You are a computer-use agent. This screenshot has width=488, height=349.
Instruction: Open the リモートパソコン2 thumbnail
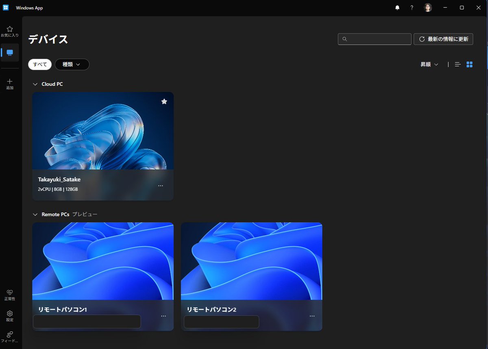252,261
